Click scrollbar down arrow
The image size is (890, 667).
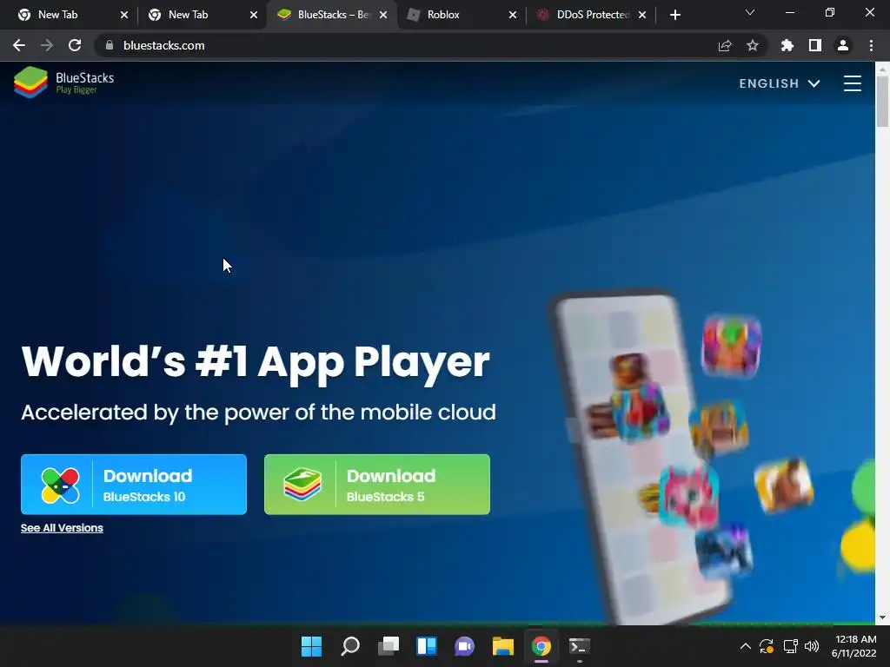882,617
